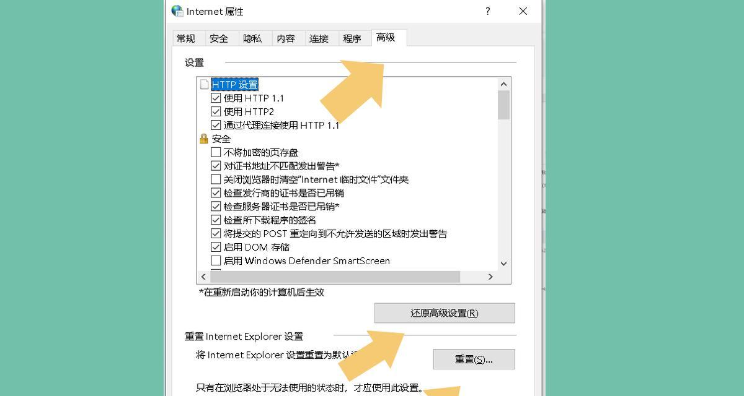Select the 安全 category heading text
The width and height of the screenshot is (744, 396).
point(221,139)
